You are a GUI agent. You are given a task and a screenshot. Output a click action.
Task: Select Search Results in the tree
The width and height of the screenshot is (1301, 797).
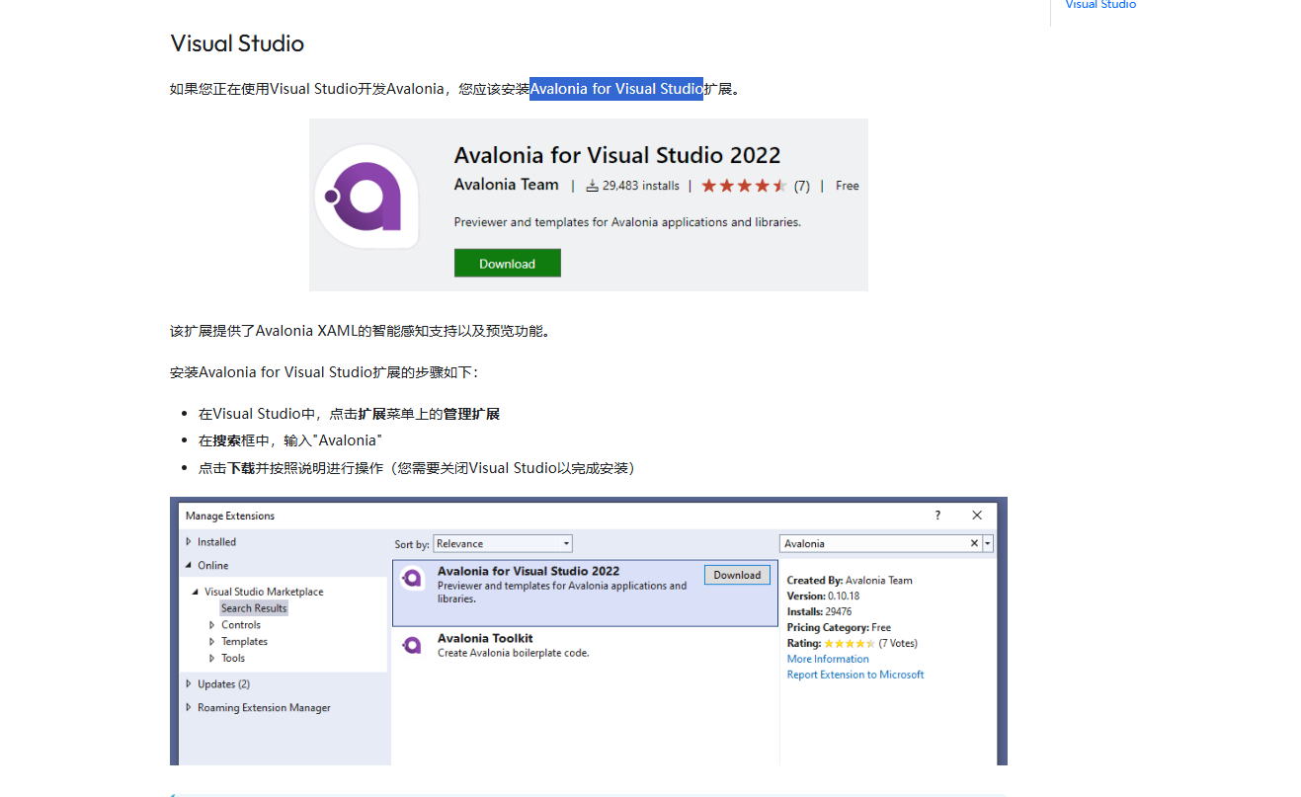tap(254, 608)
